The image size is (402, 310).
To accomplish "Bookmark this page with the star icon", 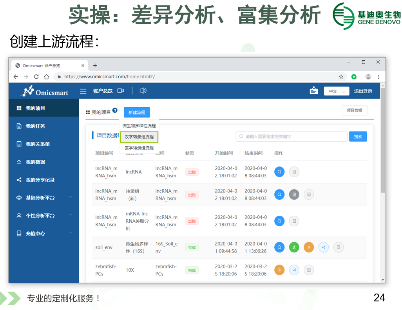I will (x=341, y=77).
